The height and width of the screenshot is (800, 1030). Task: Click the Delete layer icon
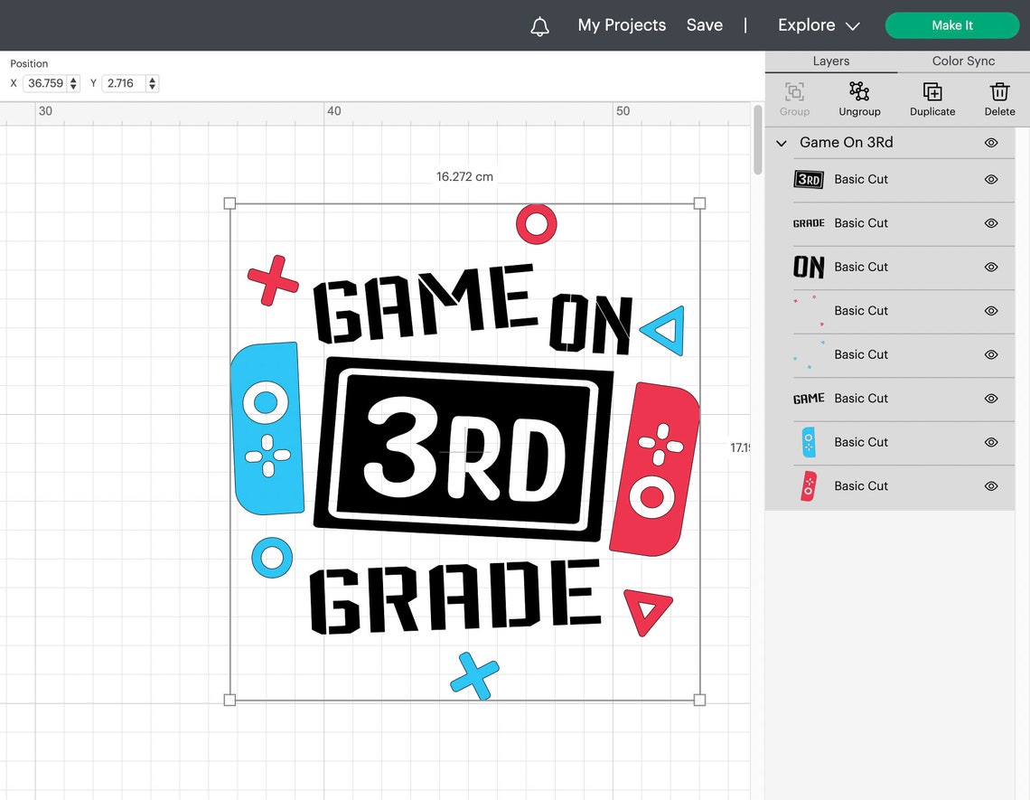coord(999,98)
